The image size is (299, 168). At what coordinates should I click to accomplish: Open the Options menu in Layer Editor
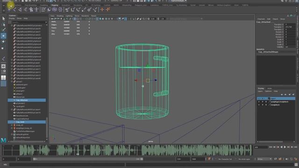click(x=268, y=91)
